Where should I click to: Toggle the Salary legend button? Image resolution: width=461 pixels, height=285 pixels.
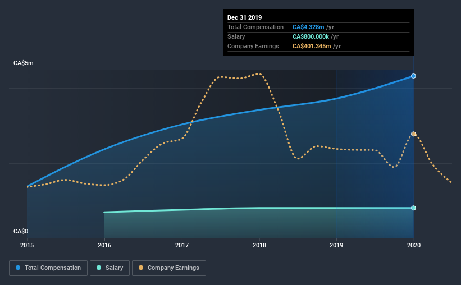pyautogui.click(x=109, y=268)
